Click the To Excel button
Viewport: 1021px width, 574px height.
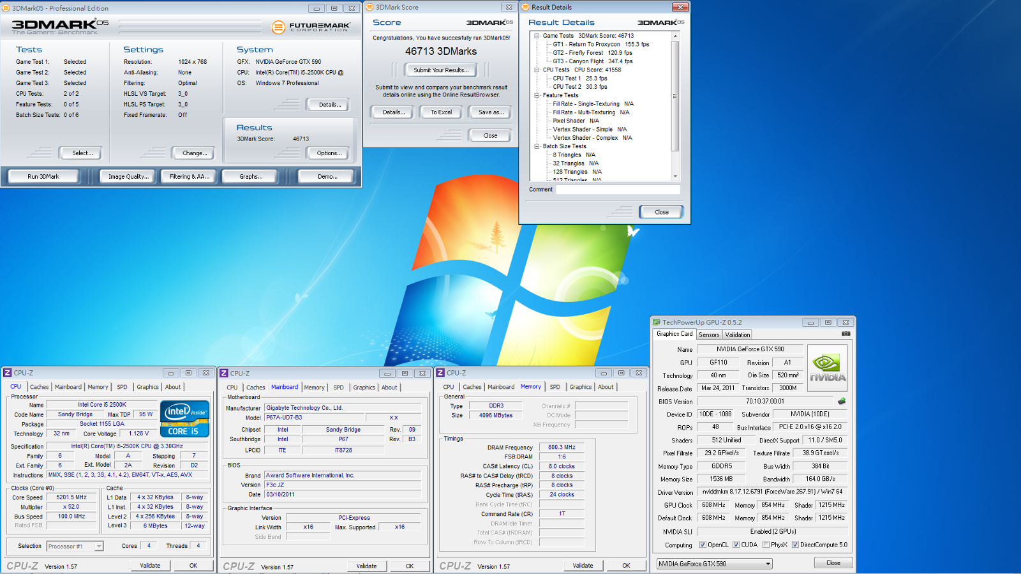(441, 112)
